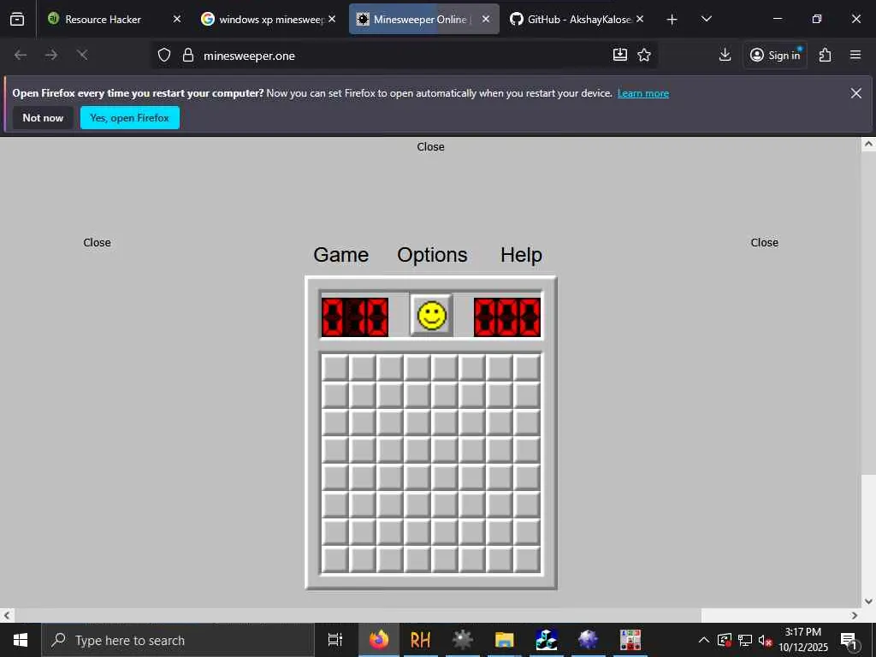The height and width of the screenshot is (657, 876).
Task: Click the blue blocks taskbar icon
Action: [546, 640]
